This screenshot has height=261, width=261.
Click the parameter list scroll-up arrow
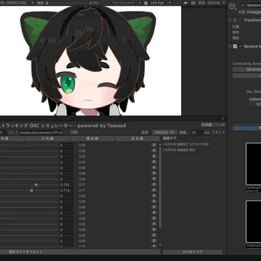click(x=160, y=145)
